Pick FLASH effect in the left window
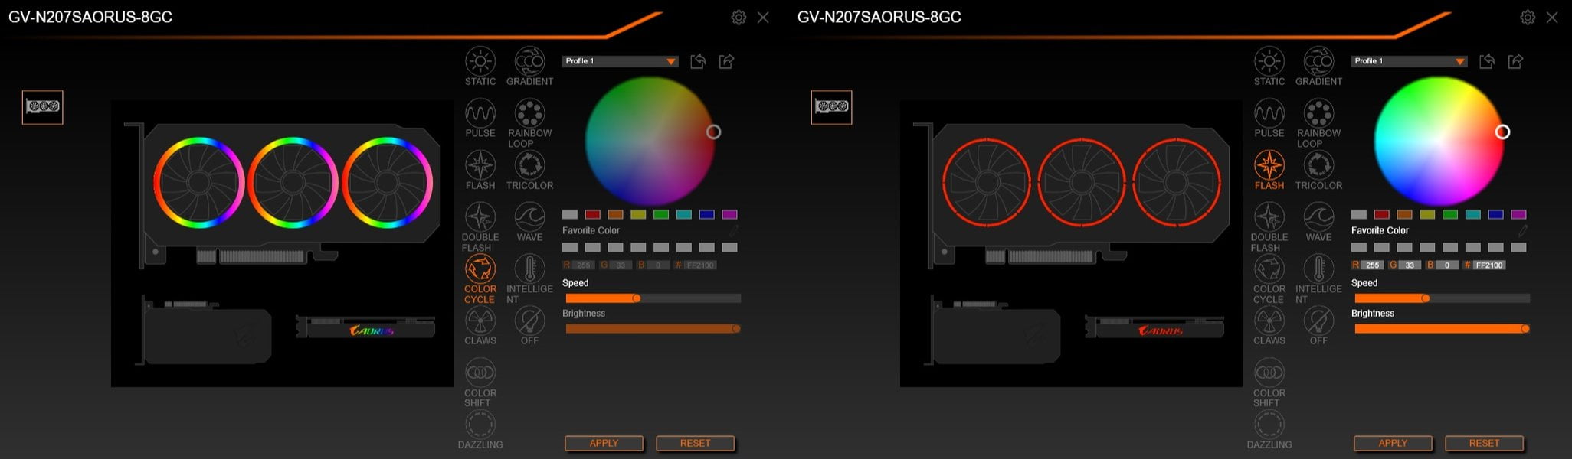Screen dimensions: 1572x459 click(x=480, y=165)
